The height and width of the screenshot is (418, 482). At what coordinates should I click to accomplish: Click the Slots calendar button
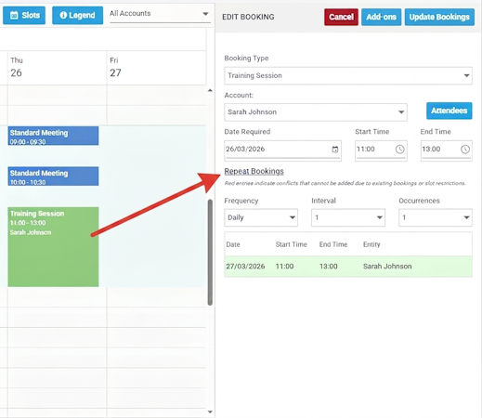[x=24, y=15]
